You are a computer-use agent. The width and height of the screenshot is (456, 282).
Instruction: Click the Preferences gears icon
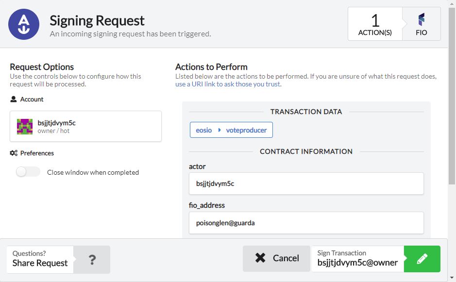point(14,153)
